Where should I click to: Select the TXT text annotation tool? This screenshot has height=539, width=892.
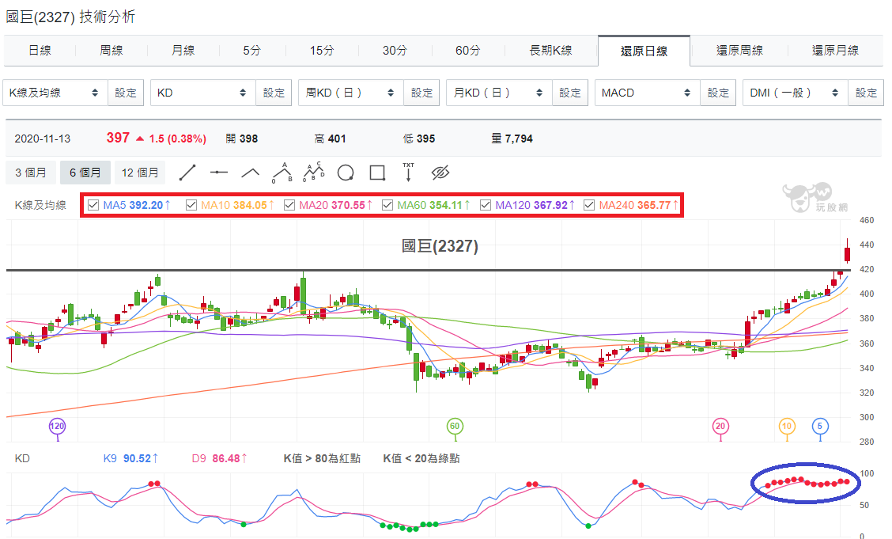coord(409,172)
